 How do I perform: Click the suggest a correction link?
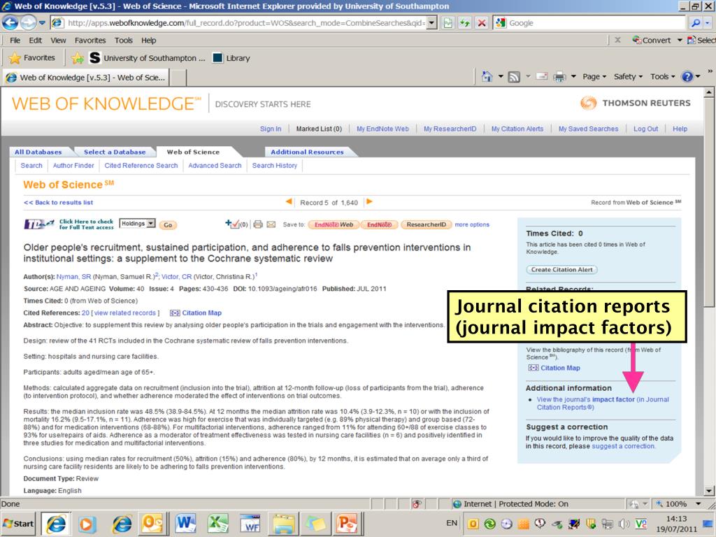623,446
